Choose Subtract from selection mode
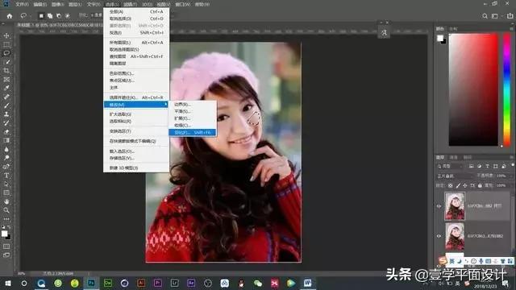Screen dimensions: 516x290 pos(59,16)
